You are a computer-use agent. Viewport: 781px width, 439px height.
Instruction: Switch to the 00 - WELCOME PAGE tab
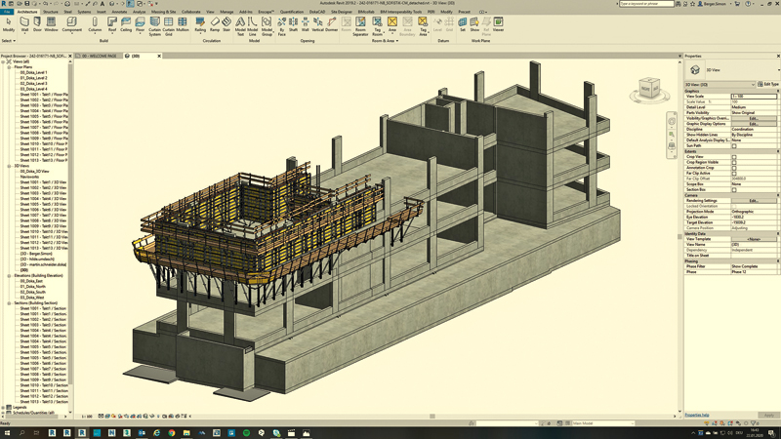point(98,57)
